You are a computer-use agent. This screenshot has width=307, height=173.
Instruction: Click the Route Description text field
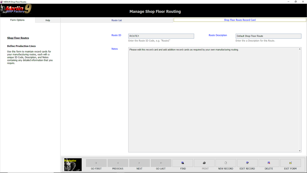click(268, 36)
